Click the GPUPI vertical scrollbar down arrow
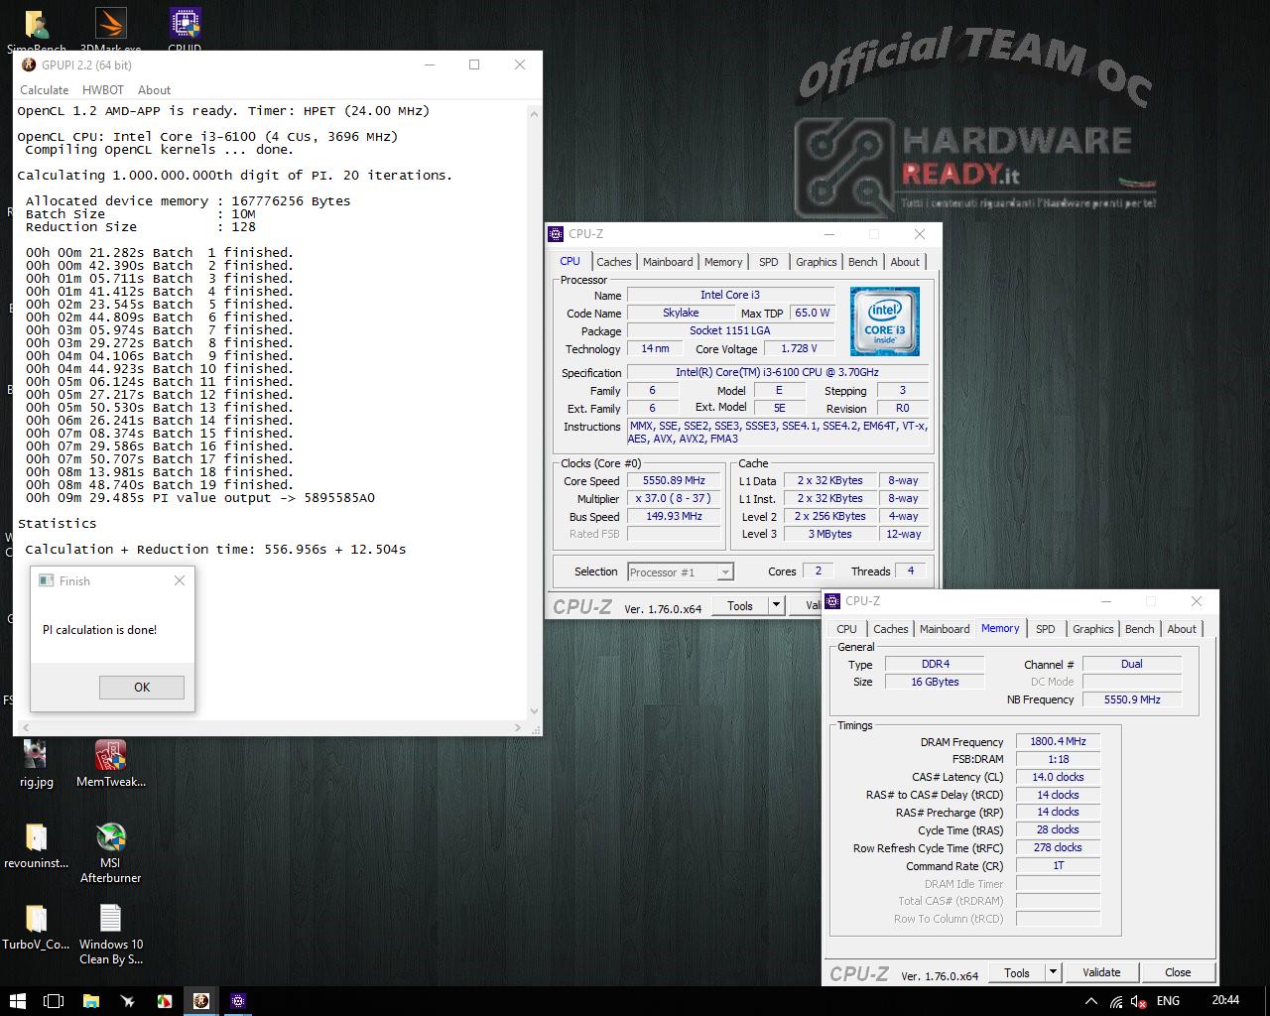Screen dimensions: 1270x1016 [x=535, y=711]
